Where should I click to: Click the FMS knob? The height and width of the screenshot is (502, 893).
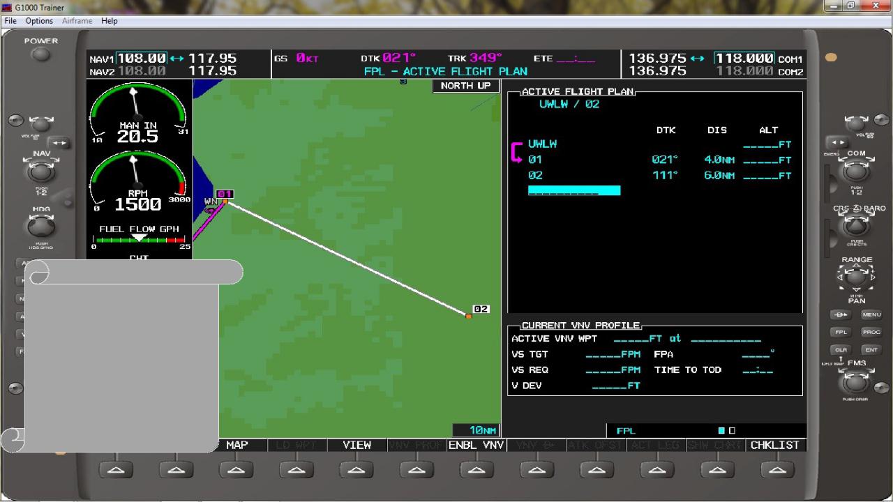(856, 382)
